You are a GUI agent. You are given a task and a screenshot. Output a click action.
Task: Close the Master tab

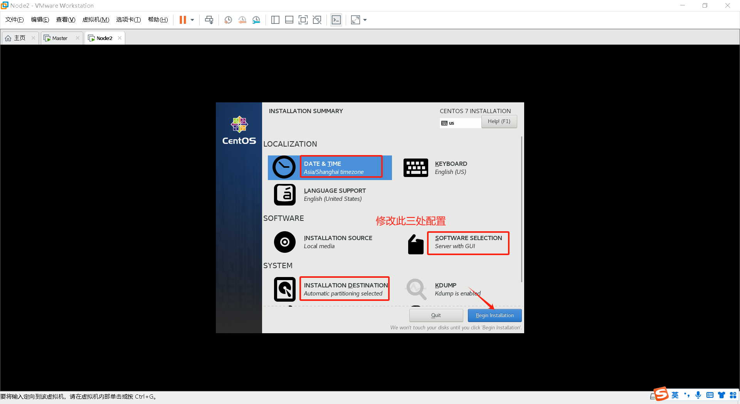tap(77, 38)
